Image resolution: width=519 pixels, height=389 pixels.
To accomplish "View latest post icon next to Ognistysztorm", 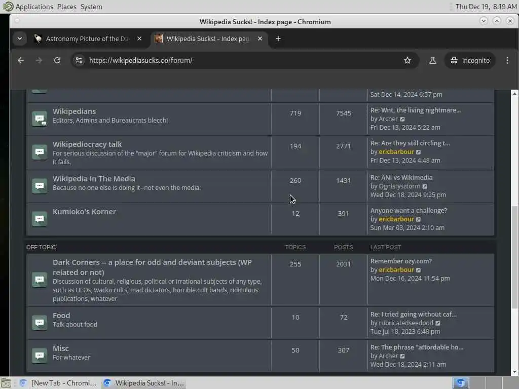I will click(x=425, y=186).
